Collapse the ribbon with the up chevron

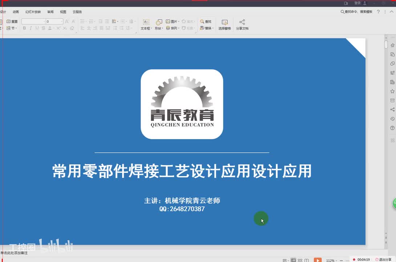(392, 12)
